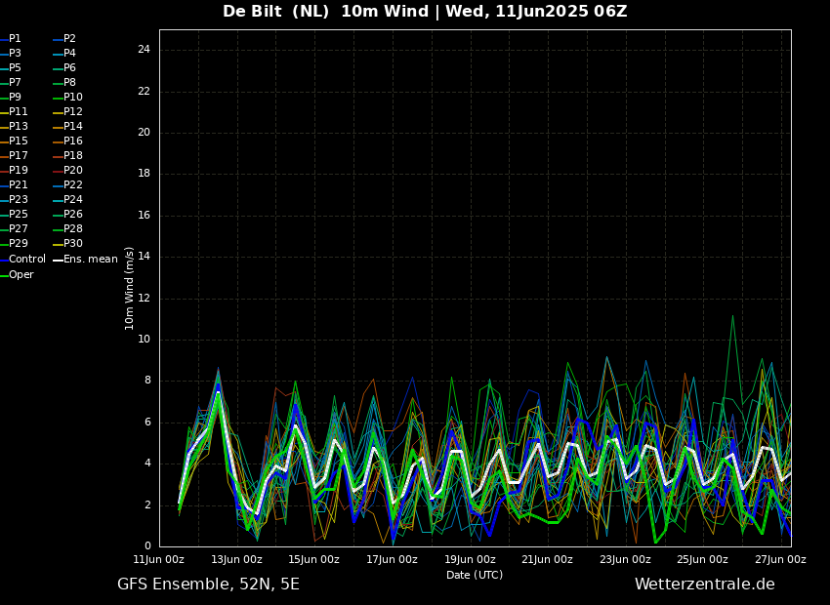Click the P18 dark orange line swatch
This screenshot has height=605, width=830.
57,156
